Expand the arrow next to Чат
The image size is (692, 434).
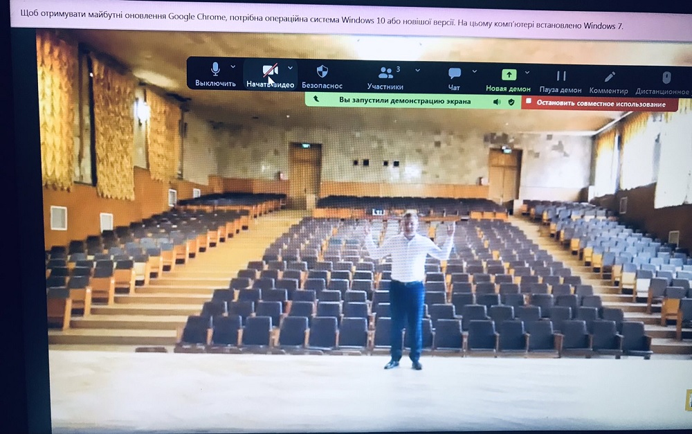pyautogui.click(x=475, y=71)
